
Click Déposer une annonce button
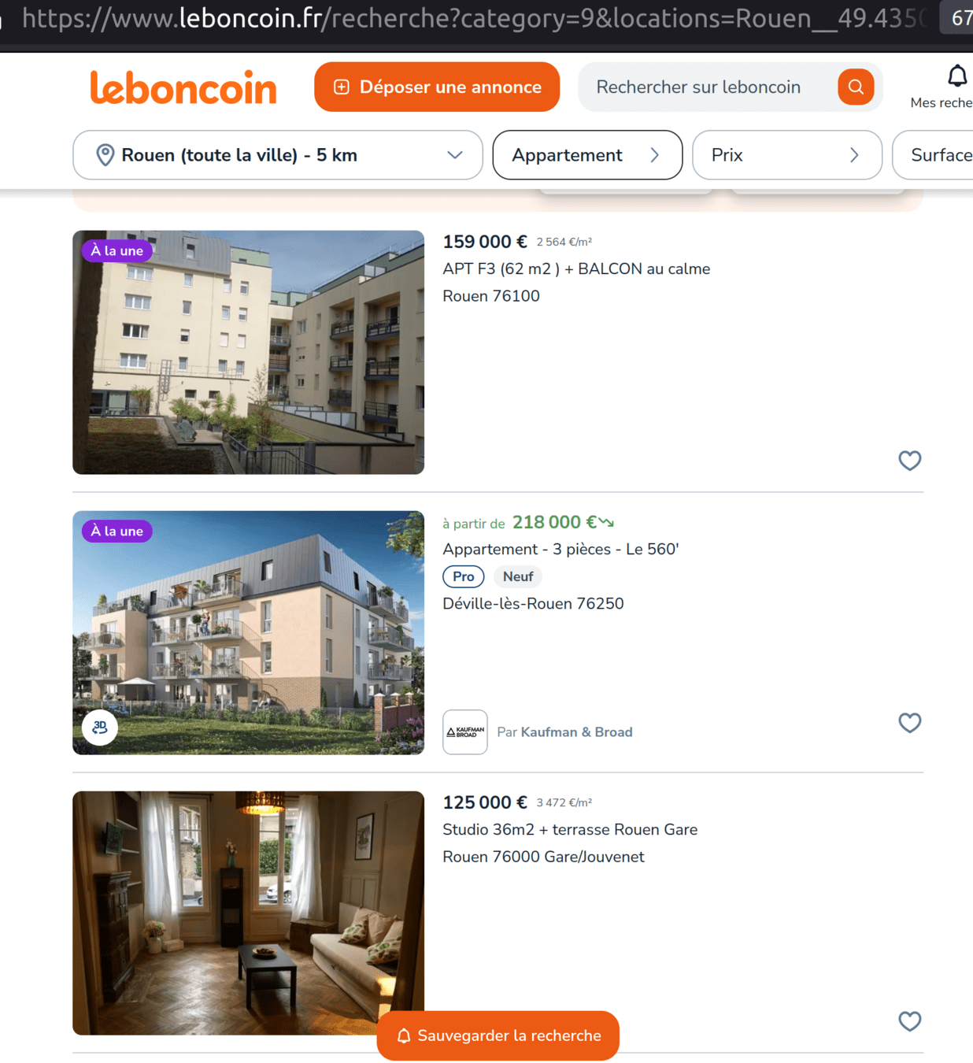437,87
